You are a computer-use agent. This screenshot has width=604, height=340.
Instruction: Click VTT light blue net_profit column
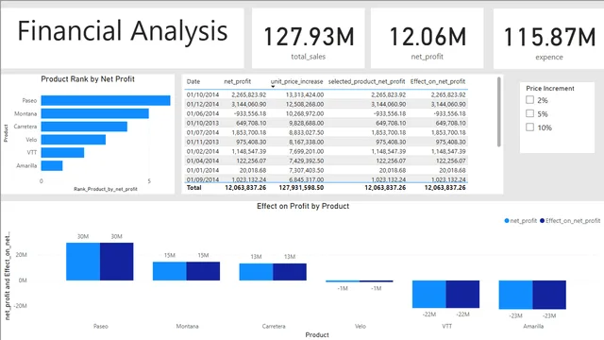tap(429, 294)
